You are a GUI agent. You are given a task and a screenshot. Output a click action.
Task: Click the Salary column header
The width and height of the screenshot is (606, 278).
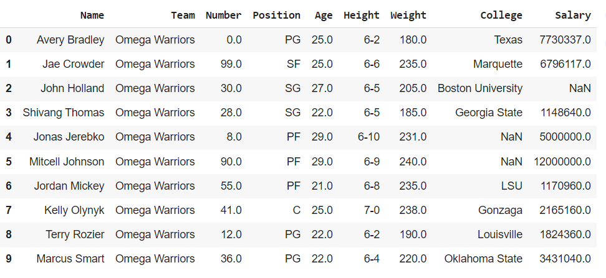573,15
